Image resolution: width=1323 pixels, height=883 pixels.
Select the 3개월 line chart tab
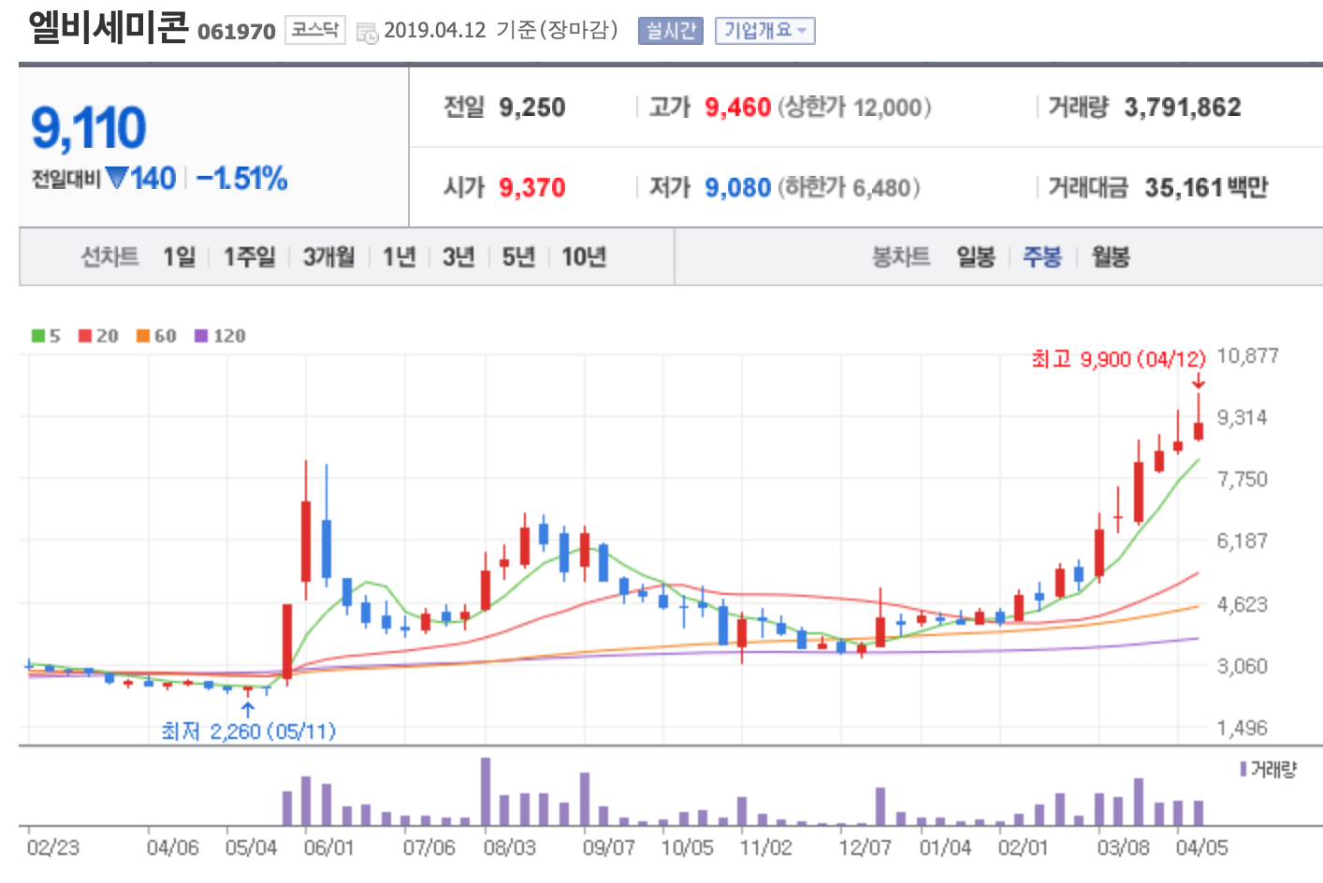pos(329,256)
